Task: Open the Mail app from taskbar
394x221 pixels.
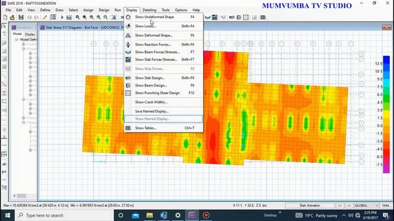Action: (x=135, y=215)
